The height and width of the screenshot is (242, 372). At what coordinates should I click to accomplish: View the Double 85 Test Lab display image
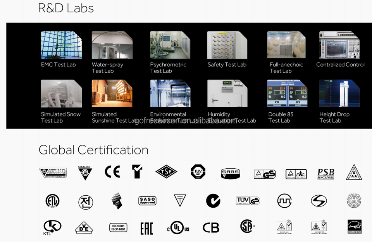pyautogui.click(x=287, y=93)
